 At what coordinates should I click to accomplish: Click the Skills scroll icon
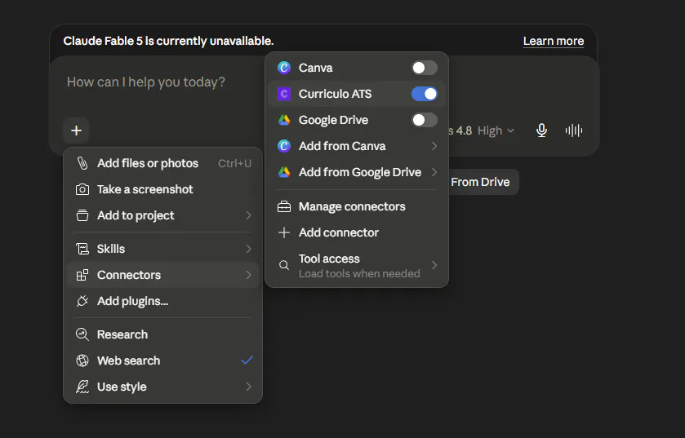click(82, 249)
